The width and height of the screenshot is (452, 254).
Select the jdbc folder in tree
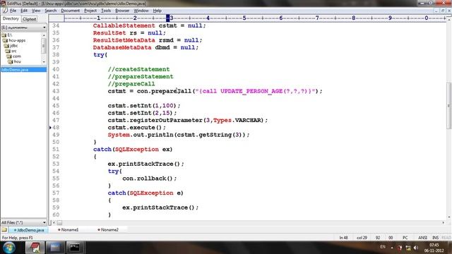tap(13, 45)
